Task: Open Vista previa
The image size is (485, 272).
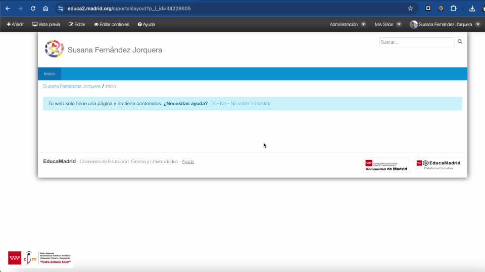Action: pyautogui.click(x=46, y=24)
